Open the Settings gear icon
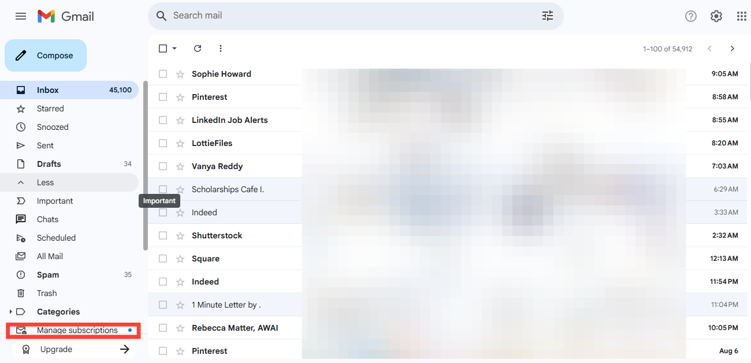Image resolution: width=751 pixels, height=363 pixels. (716, 16)
